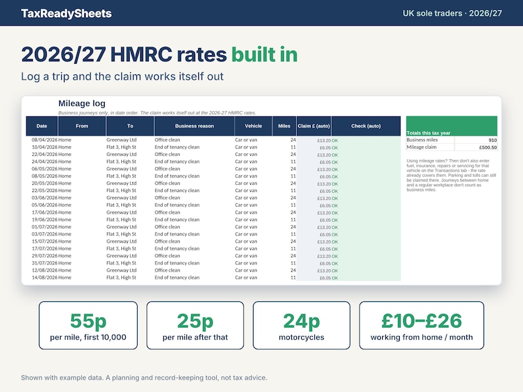Click the 'Mileage log' title

coord(82,103)
